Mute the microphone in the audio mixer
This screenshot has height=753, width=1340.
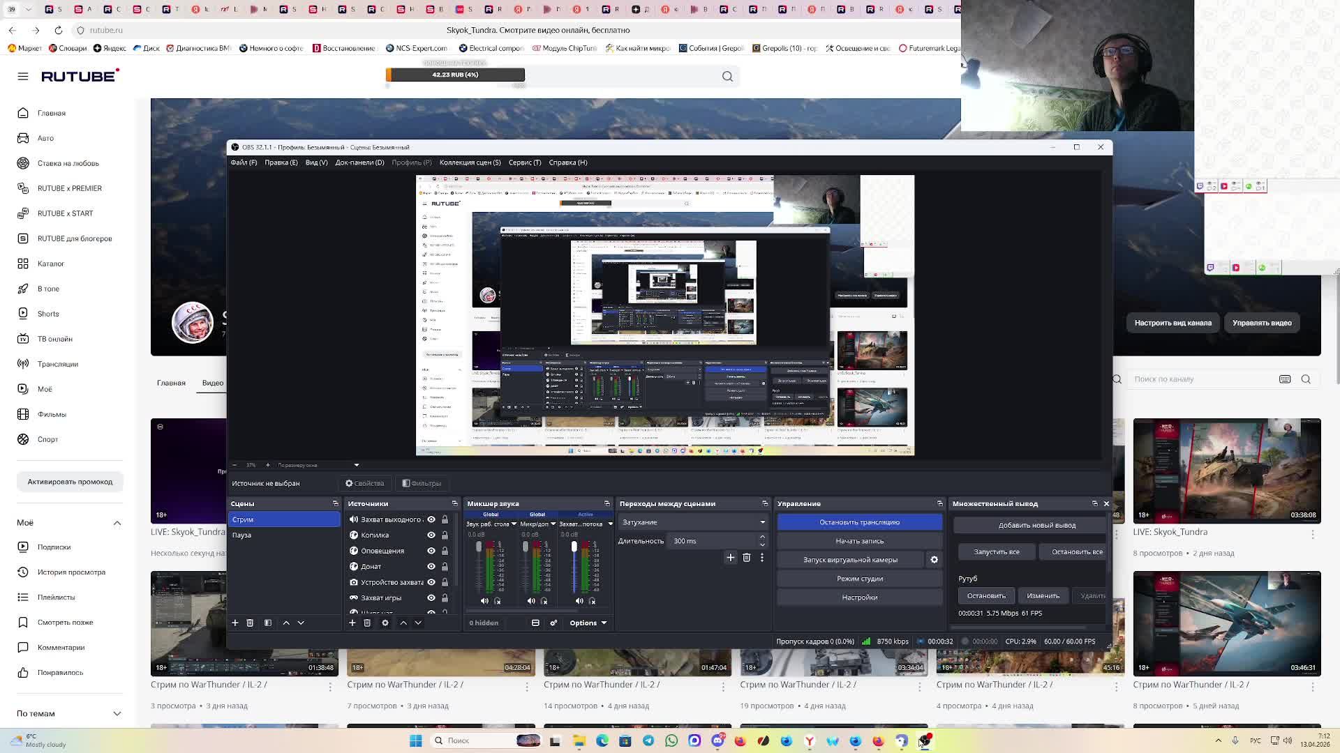coord(531,600)
